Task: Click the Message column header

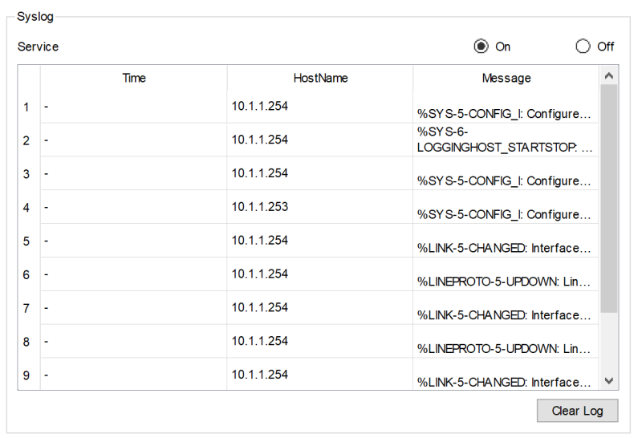Action: tap(506, 78)
